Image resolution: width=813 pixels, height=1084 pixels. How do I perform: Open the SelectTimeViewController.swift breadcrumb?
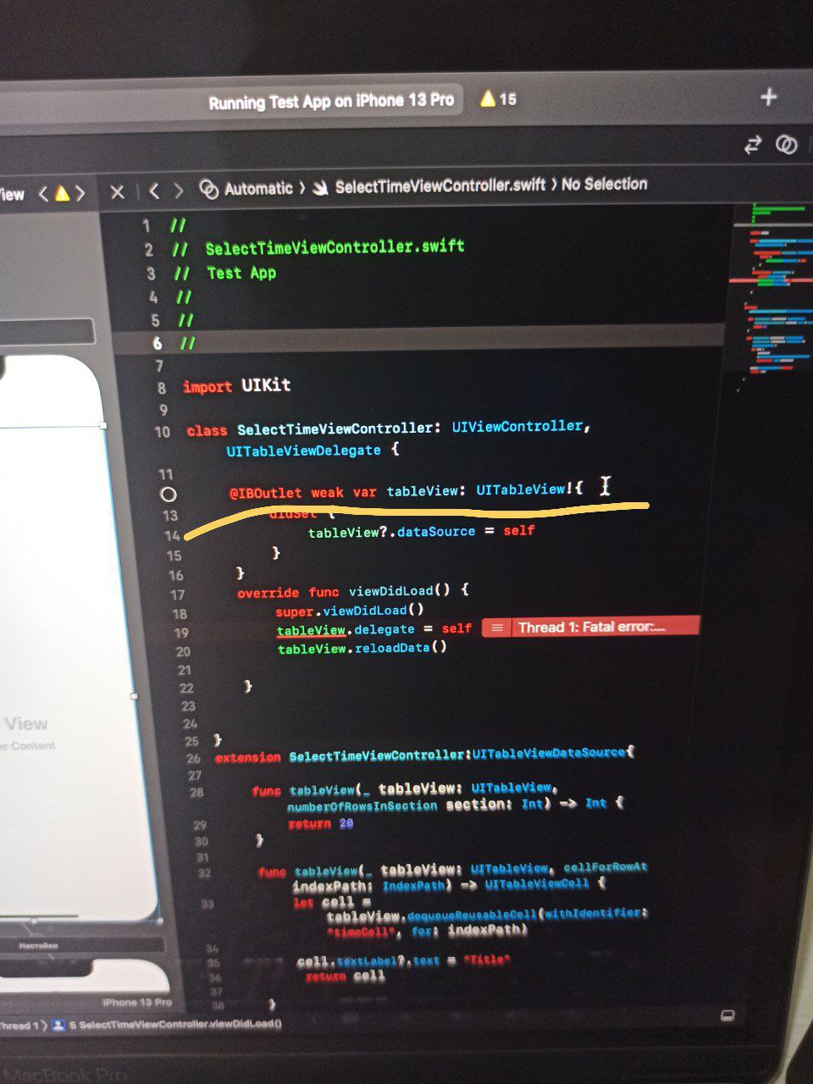click(430, 186)
